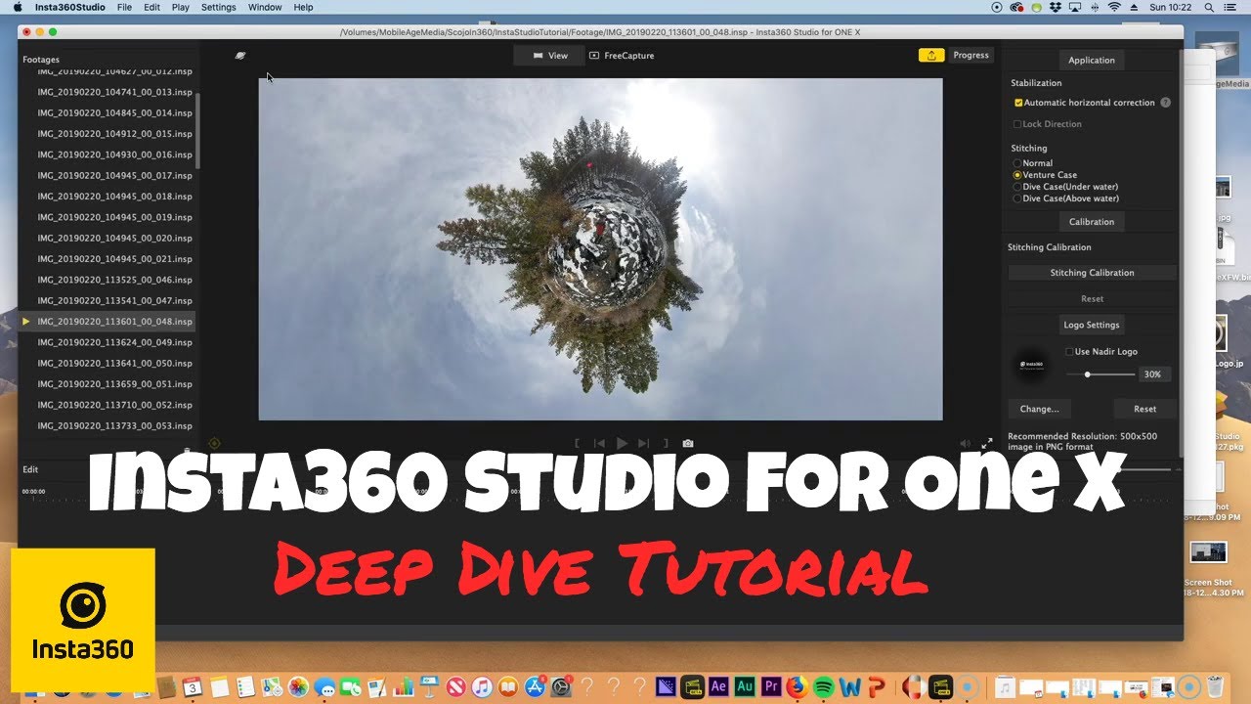The width and height of the screenshot is (1251, 704).
Task: Click the Footages list scrollbar
Action: (x=197, y=130)
